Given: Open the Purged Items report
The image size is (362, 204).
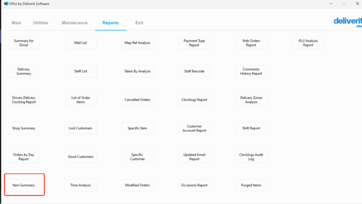Looking at the screenshot, I should click(251, 185).
